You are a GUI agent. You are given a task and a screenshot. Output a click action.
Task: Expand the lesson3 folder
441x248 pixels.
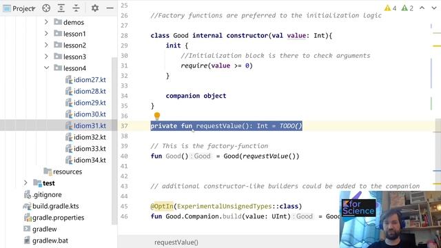(x=46, y=56)
